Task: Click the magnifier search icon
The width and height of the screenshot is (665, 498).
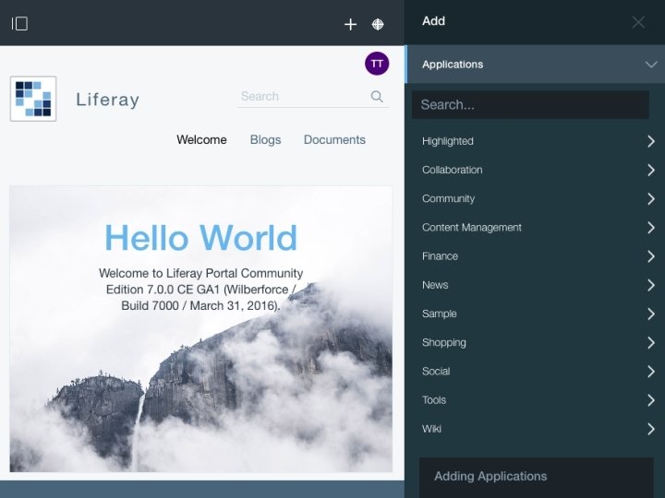Action: [377, 97]
